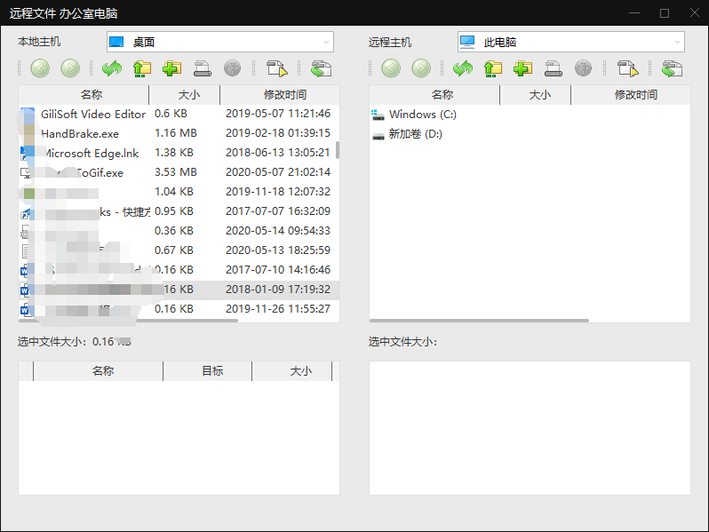This screenshot has height=532, width=709.
Task: Click remote list horizontal scrollbar
Action: coord(479,321)
